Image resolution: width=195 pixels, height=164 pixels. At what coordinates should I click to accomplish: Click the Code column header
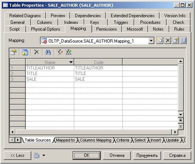[98, 62]
